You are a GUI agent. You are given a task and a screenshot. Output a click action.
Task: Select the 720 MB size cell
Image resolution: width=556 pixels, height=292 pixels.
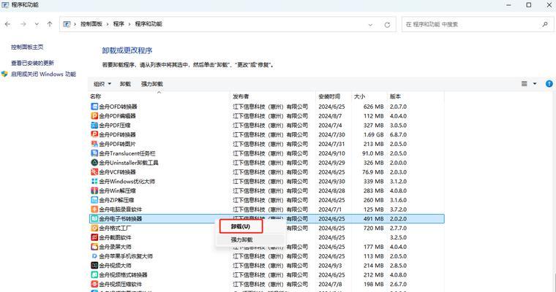pos(373,228)
